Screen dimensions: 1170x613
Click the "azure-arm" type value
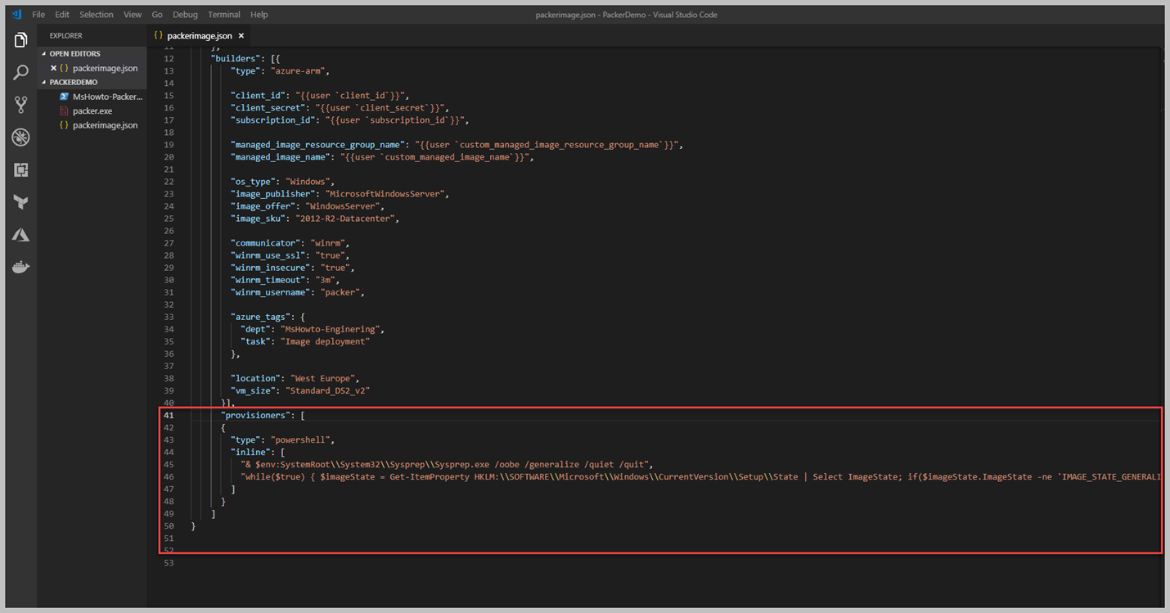299,71
